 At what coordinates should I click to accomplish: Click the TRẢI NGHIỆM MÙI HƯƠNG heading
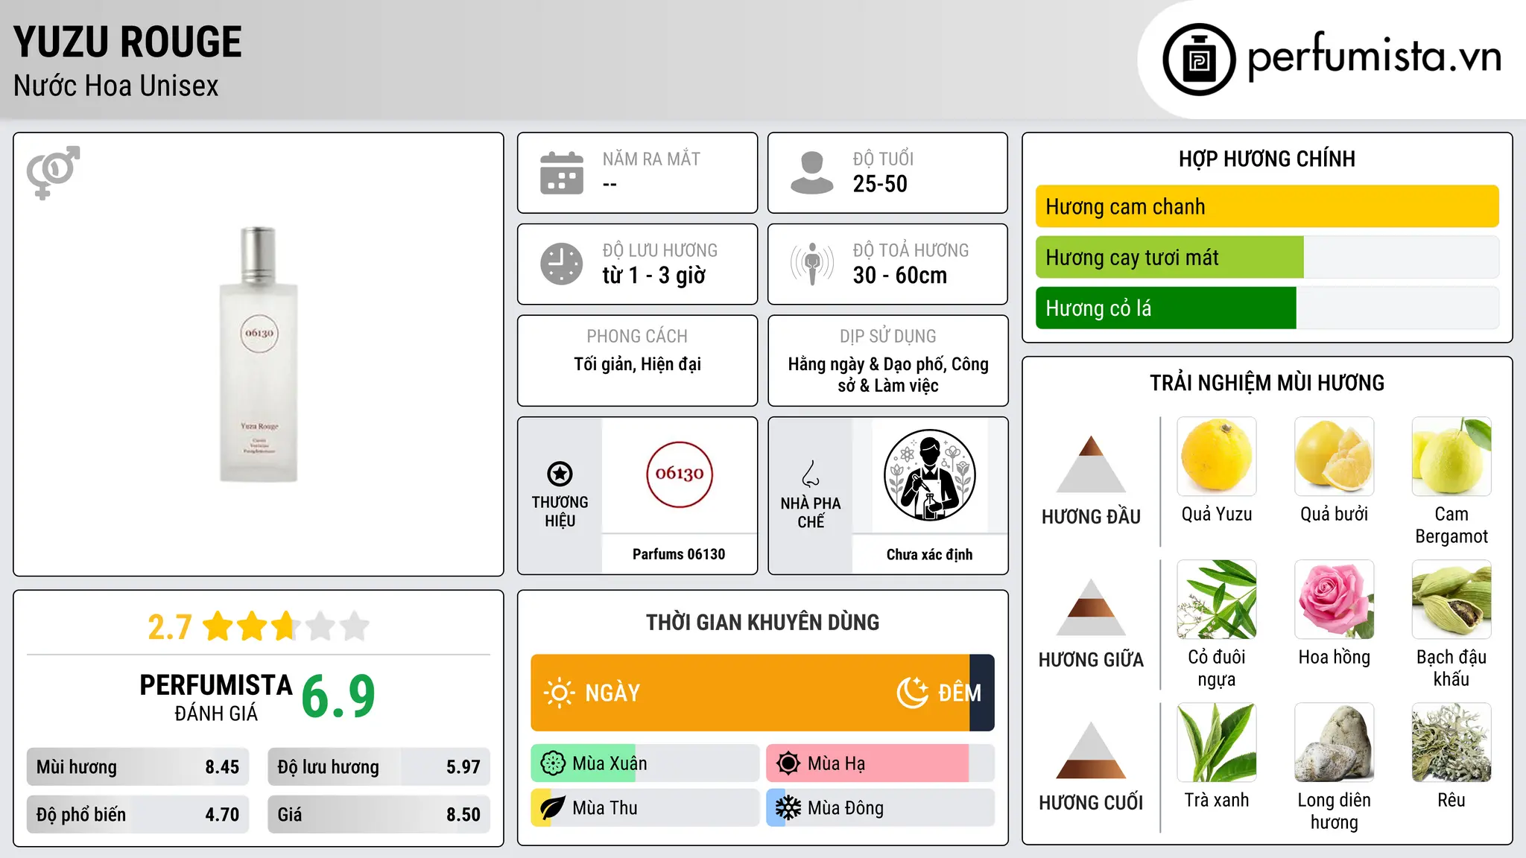1267,383
